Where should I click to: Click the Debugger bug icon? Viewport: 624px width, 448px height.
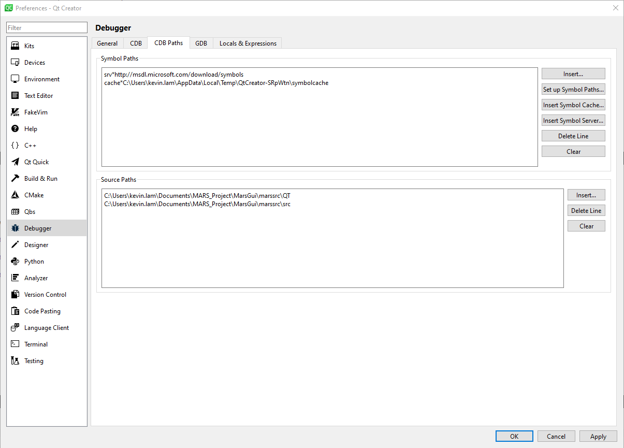point(15,228)
